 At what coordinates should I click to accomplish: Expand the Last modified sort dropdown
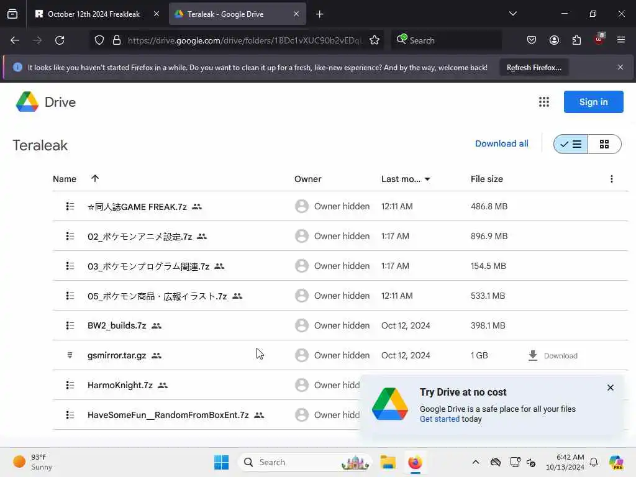click(427, 179)
